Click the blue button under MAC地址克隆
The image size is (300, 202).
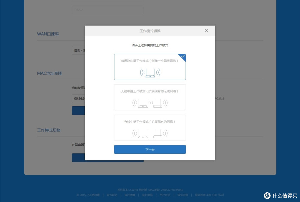tap(78, 111)
